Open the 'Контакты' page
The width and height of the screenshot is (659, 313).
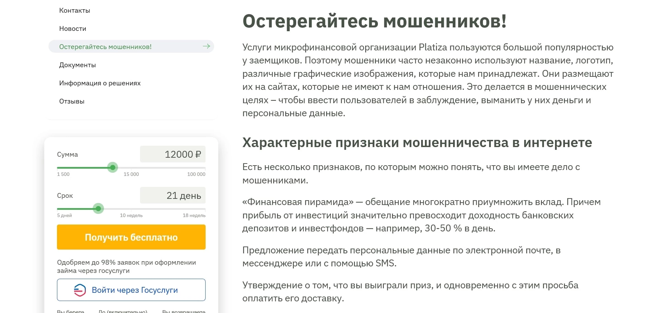click(74, 10)
